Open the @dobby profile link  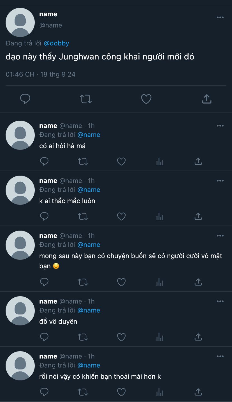pos(56,43)
